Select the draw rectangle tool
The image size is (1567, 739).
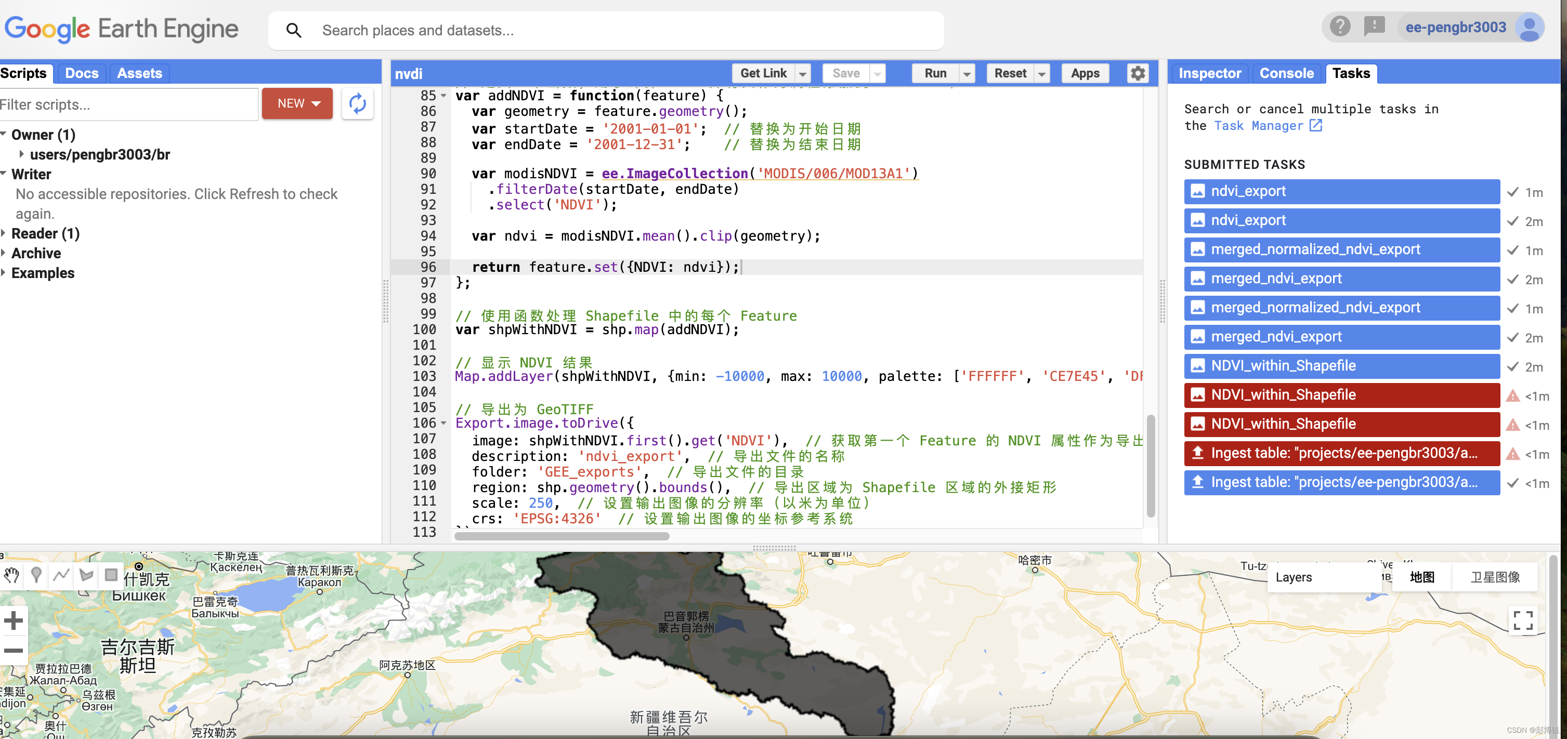[111, 575]
